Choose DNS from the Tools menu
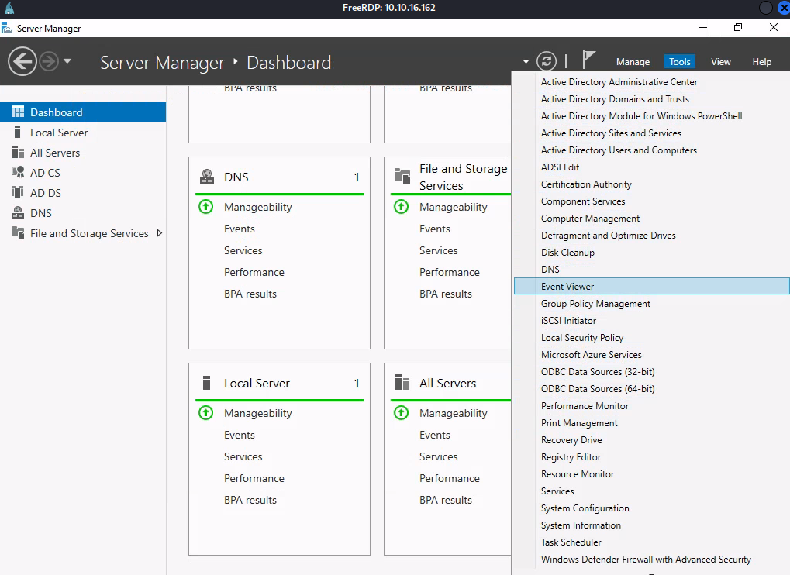Image resolution: width=790 pixels, height=575 pixels. [652, 270]
